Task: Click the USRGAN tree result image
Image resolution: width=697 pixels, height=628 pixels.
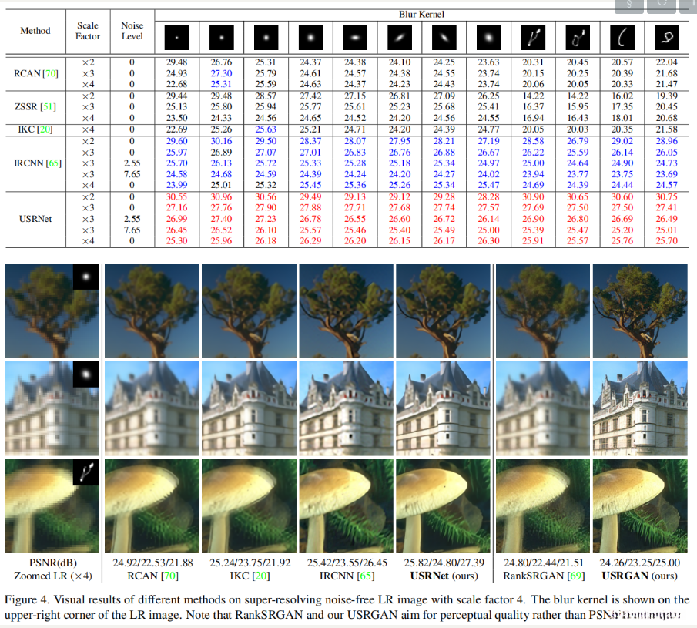Action: pos(640,311)
